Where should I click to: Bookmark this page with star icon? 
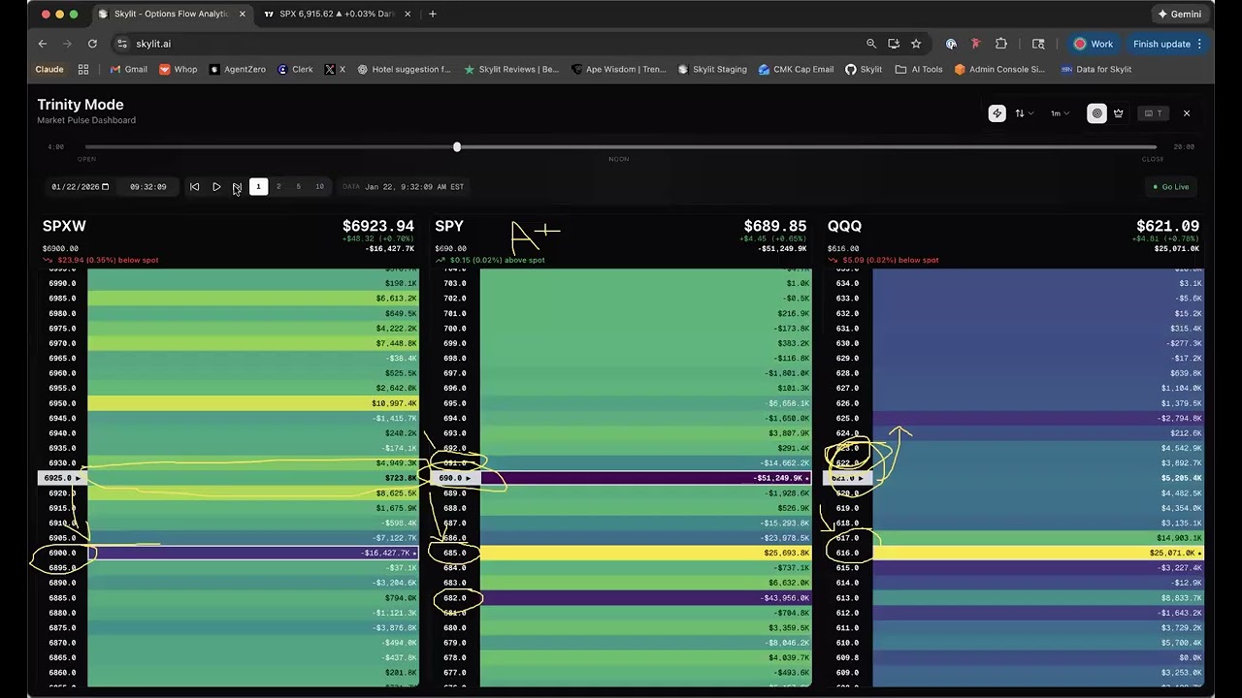point(916,44)
